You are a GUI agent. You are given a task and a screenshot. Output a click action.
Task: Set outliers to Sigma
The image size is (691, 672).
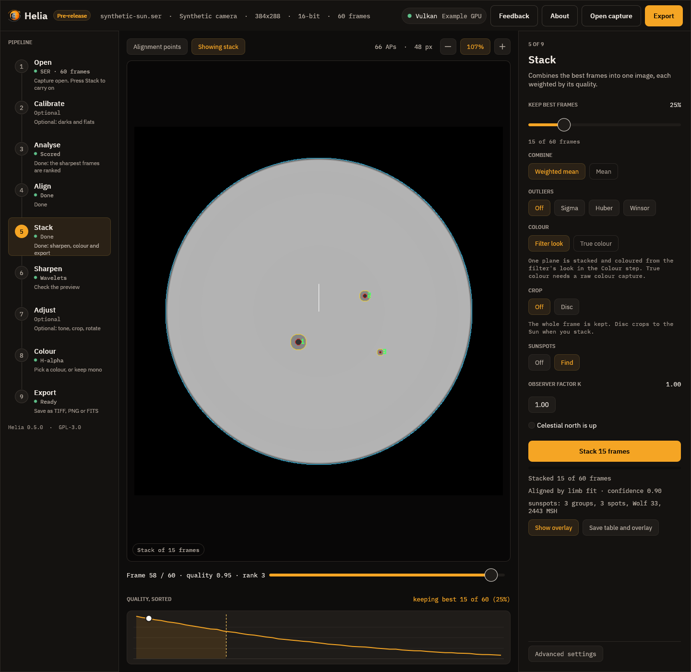[569, 208]
